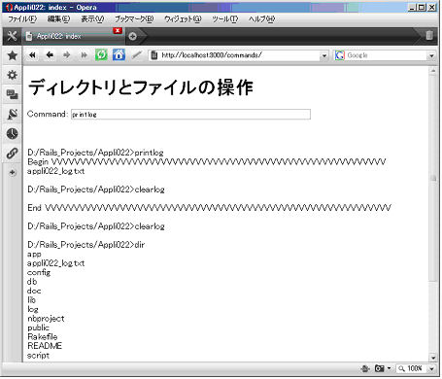The height and width of the screenshot is (379, 442).
Task: Click the 'README' entry in listing
Action: pos(45,346)
